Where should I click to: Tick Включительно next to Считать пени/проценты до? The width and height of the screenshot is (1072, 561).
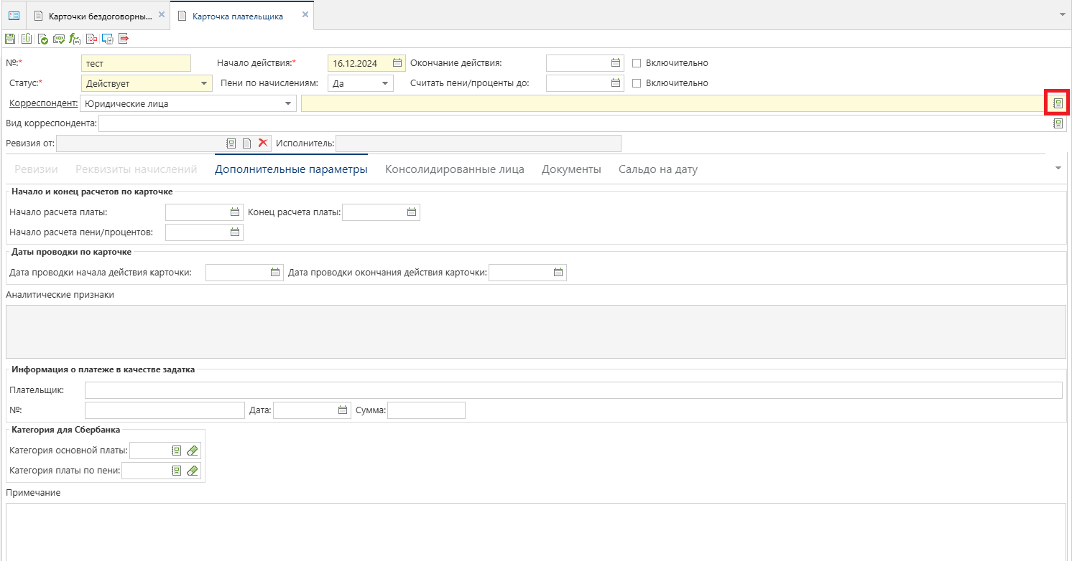637,83
